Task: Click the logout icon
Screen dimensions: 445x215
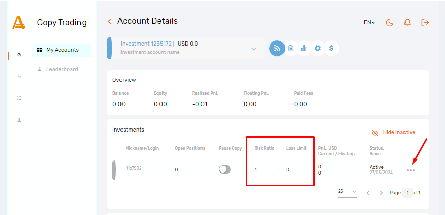Action: click(425, 22)
